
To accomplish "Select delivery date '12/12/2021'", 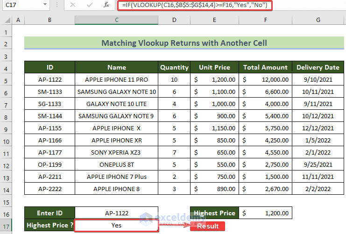I will (318, 128).
